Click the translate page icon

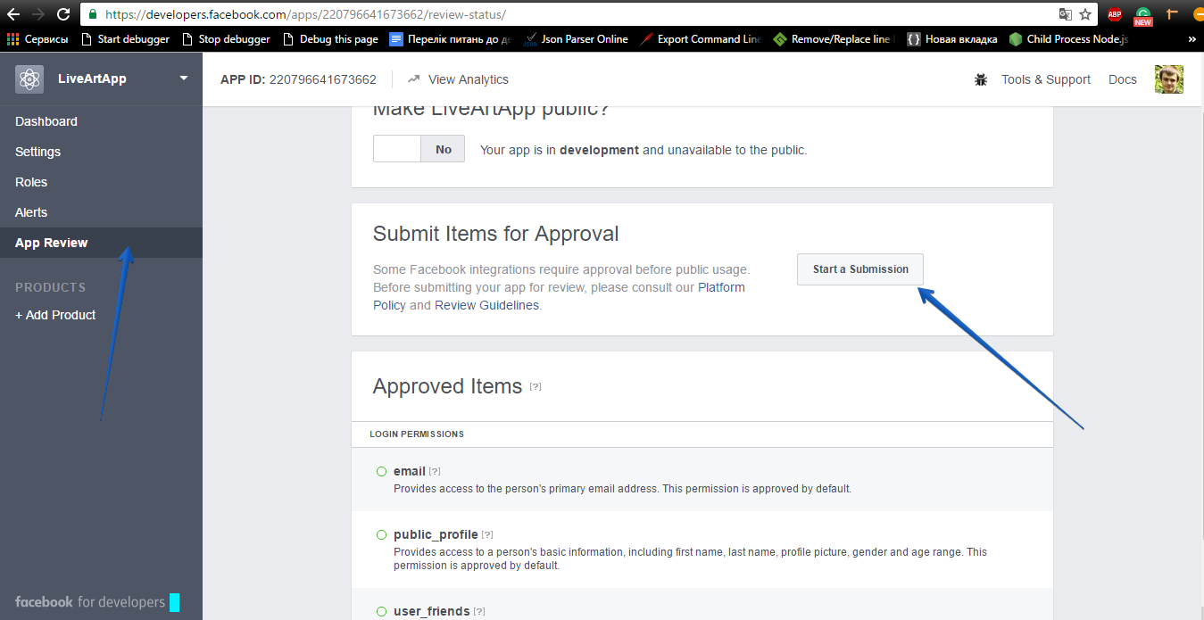[x=1065, y=14]
